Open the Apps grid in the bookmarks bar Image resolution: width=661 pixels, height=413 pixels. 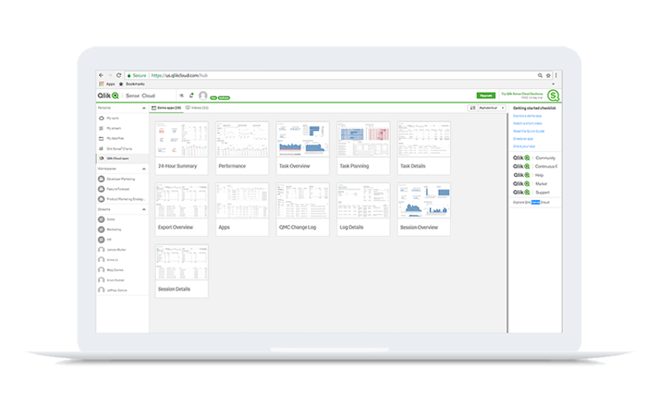coord(107,84)
